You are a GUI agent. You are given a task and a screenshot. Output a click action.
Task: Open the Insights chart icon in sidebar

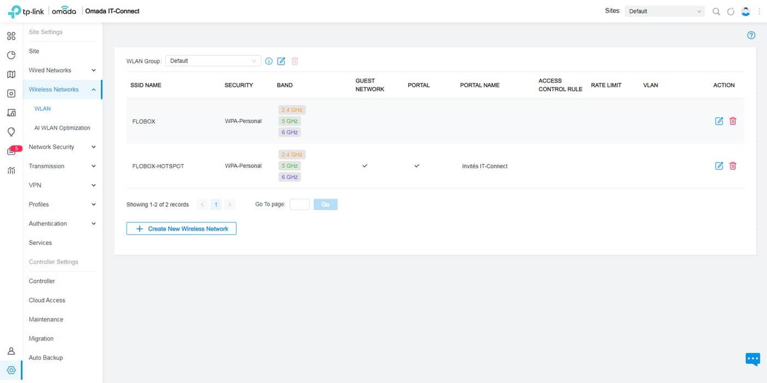11,170
